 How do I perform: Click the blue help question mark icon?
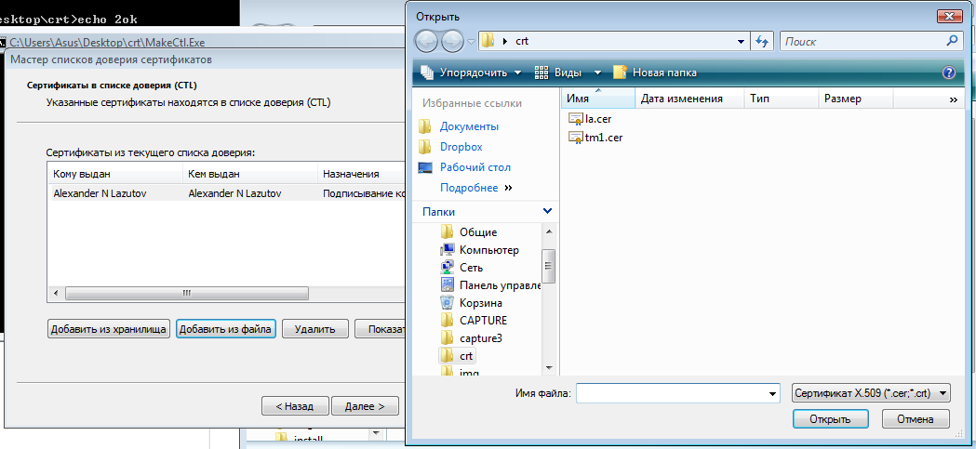pyautogui.click(x=949, y=73)
